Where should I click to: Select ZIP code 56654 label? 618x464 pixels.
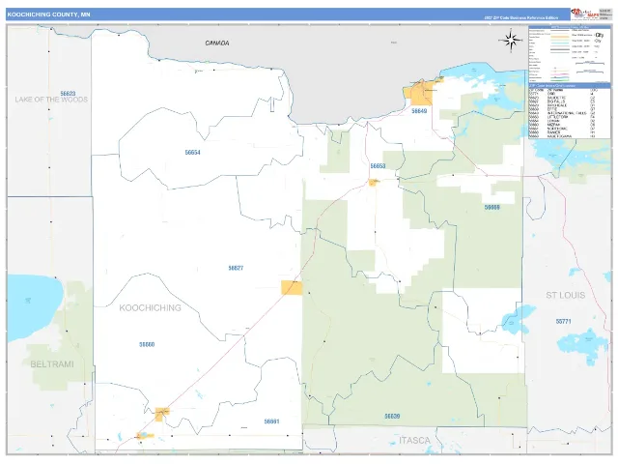pyautogui.click(x=193, y=153)
